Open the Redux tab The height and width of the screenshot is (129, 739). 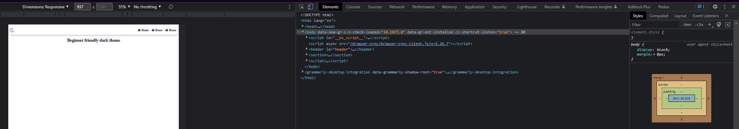664,7
